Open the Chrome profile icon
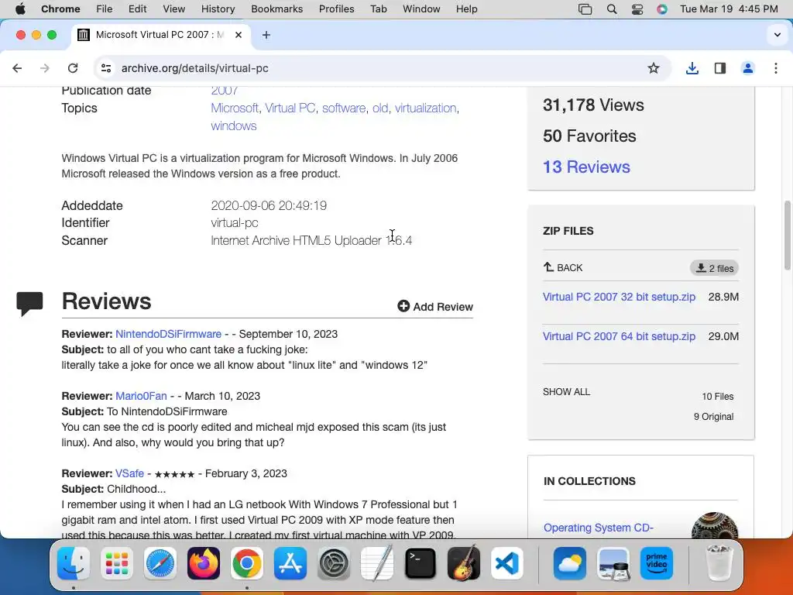Viewport: 793px width, 595px height. click(x=748, y=68)
